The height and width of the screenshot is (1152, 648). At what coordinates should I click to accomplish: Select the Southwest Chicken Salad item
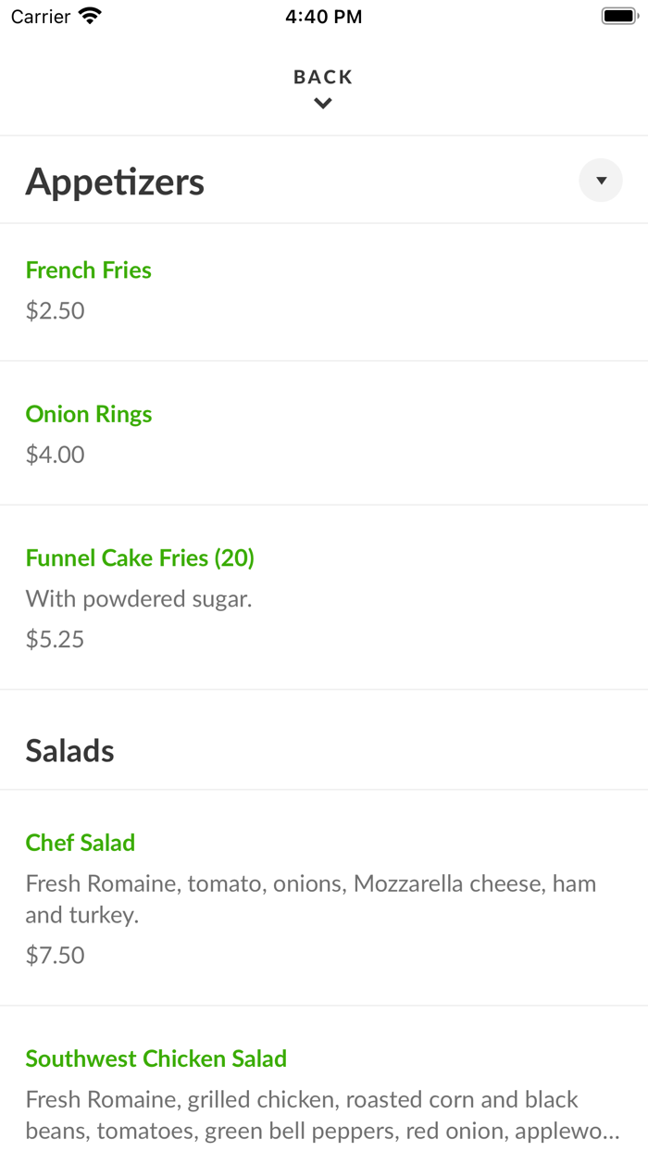[156, 1058]
